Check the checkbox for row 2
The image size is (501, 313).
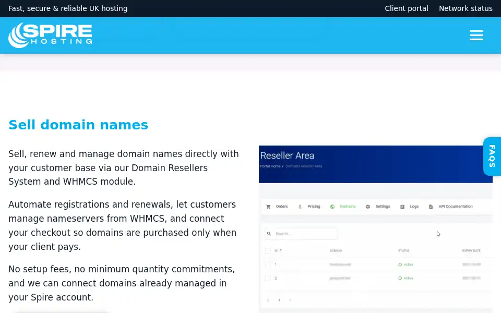tap(268, 278)
